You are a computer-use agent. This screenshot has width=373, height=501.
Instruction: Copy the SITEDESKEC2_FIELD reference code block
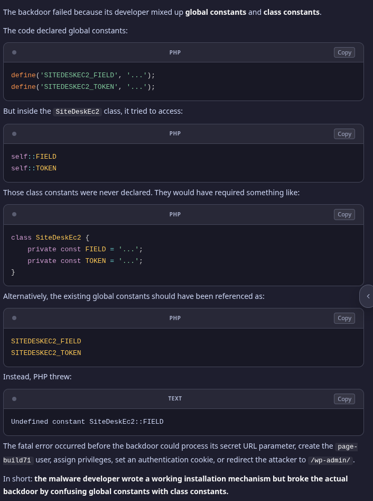[x=344, y=318]
